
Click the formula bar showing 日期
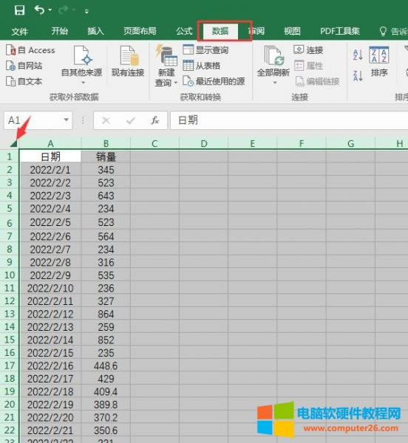[x=289, y=120]
